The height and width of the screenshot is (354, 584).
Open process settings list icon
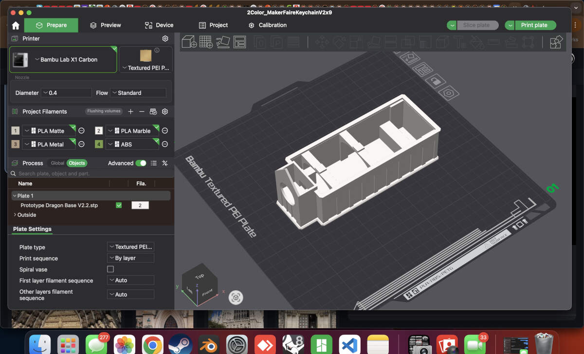pos(154,163)
